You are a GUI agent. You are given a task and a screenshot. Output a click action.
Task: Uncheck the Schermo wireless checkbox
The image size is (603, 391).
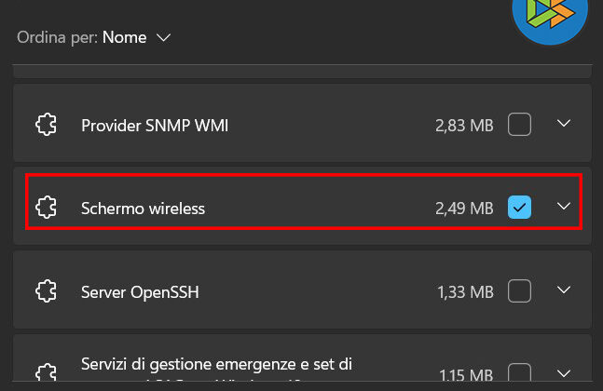[519, 208]
